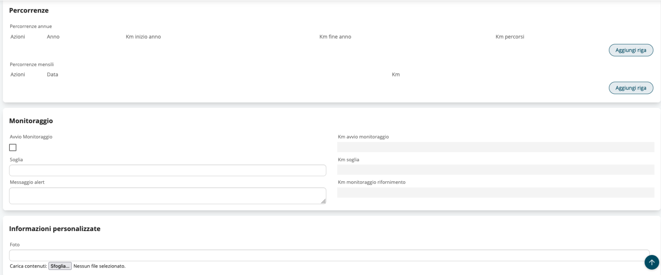This screenshot has width=661, height=275.
Task: Click the scroll-to-top arrow icon
Action: click(652, 262)
